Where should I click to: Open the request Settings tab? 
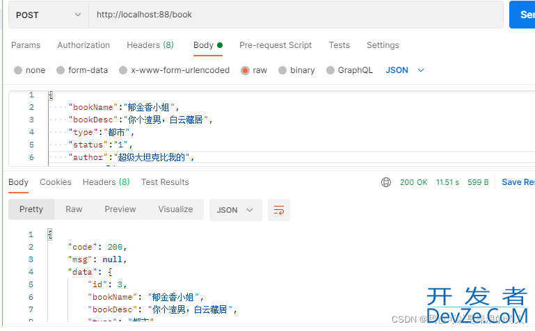(x=383, y=45)
